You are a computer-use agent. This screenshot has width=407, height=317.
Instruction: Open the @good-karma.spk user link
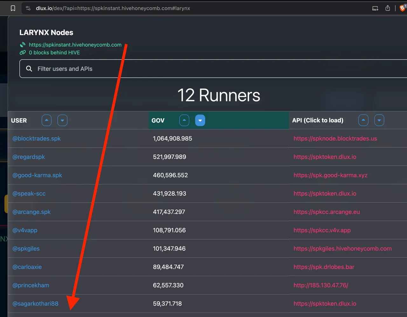37,175
